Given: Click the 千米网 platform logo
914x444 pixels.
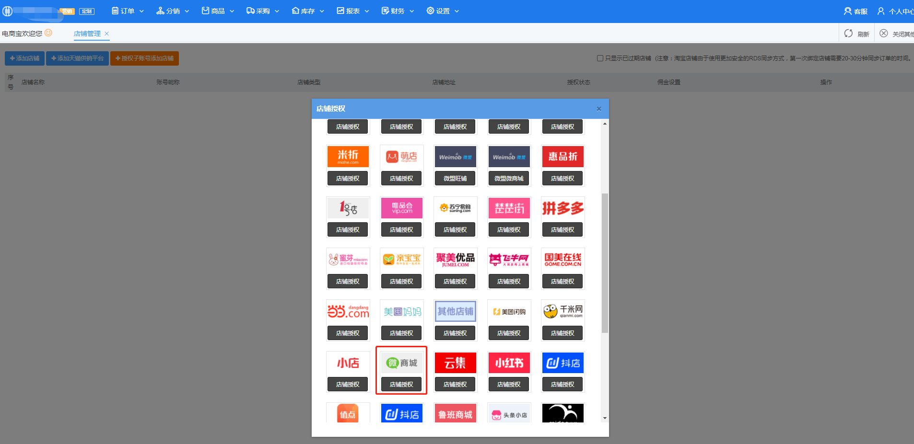Looking at the screenshot, I should click(x=562, y=311).
